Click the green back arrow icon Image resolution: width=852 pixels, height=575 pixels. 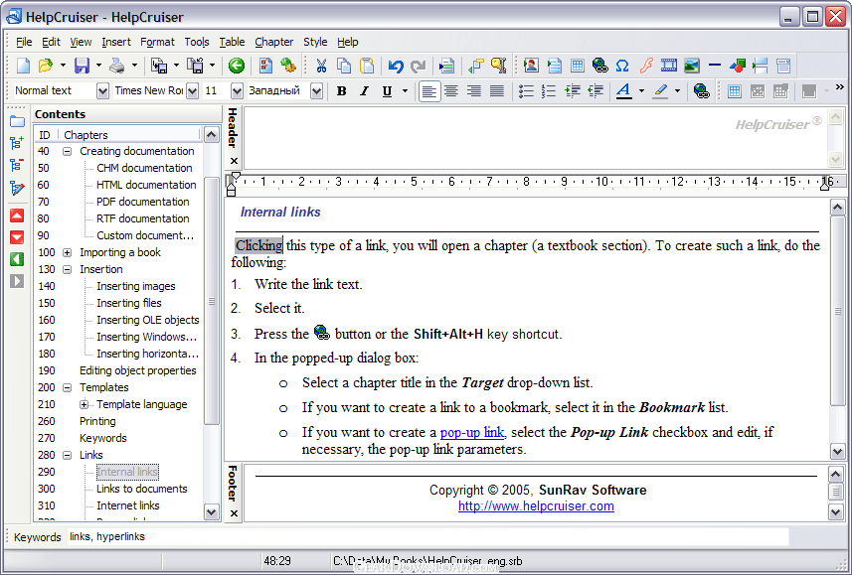pos(237,66)
